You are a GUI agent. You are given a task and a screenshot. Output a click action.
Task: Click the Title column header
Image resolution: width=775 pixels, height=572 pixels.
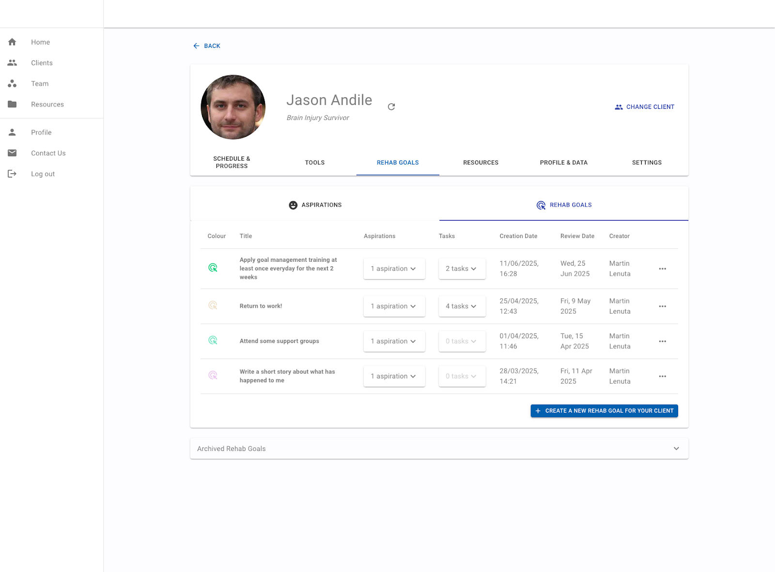pyautogui.click(x=246, y=236)
